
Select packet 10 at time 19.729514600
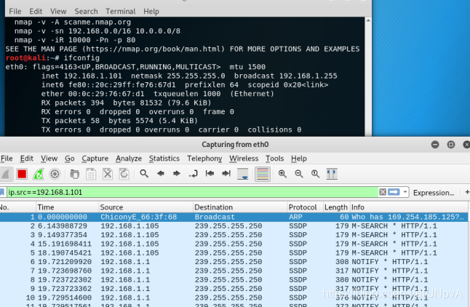pos(234,298)
